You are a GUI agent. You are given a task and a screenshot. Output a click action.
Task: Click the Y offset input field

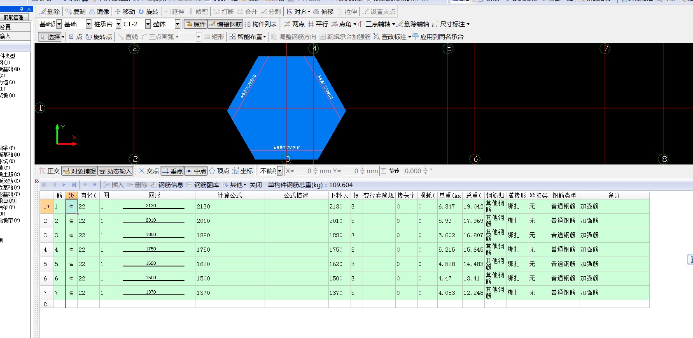click(351, 171)
